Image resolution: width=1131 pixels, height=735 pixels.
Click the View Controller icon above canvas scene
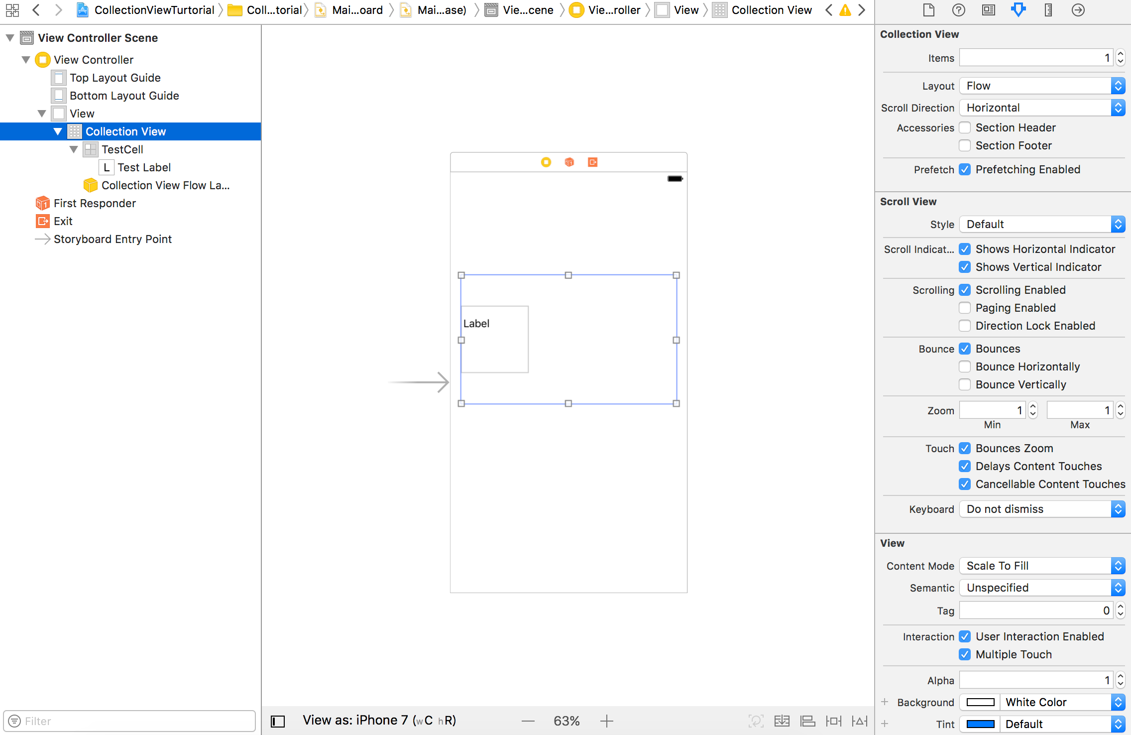coord(546,162)
